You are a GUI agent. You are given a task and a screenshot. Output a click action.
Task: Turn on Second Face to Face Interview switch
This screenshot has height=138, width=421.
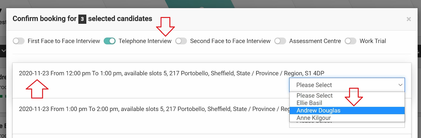tap(181, 41)
